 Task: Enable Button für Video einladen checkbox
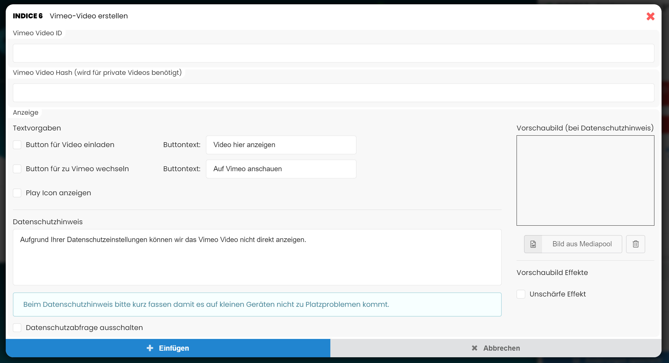pos(17,145)
